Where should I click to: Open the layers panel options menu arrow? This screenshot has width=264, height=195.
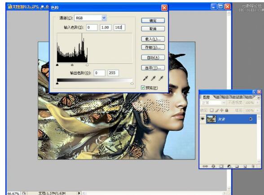[x=259, y=97]
